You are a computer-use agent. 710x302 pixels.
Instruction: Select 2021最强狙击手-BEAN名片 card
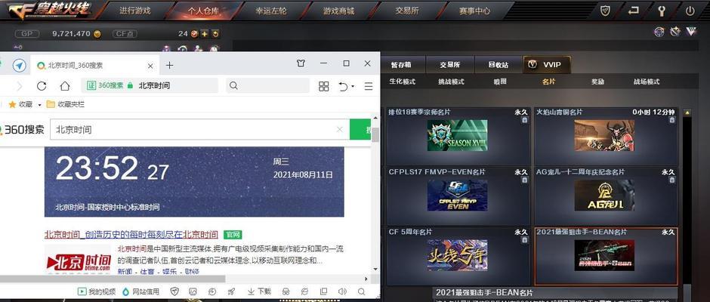point(606,256)
